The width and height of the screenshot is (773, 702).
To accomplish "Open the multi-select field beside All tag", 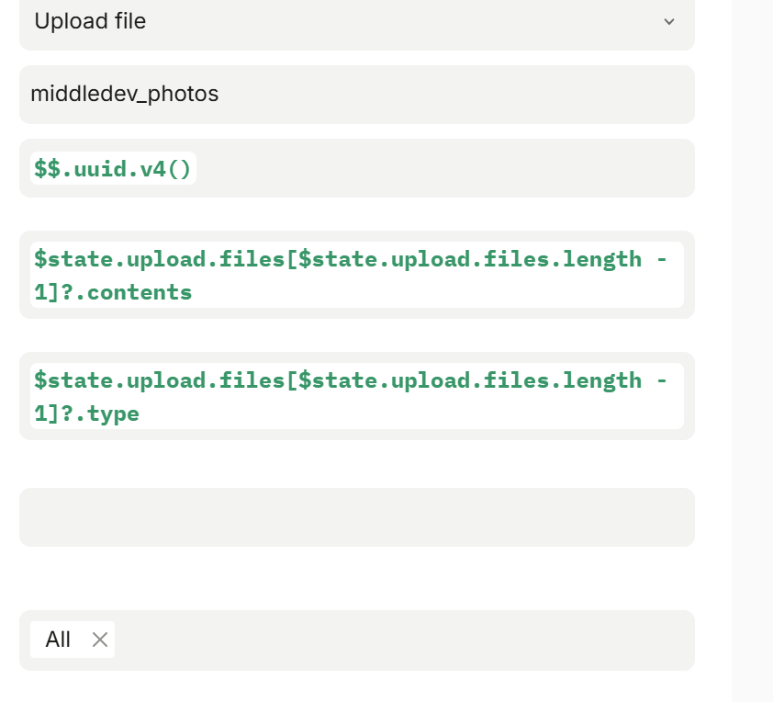I will pos(404,640).
